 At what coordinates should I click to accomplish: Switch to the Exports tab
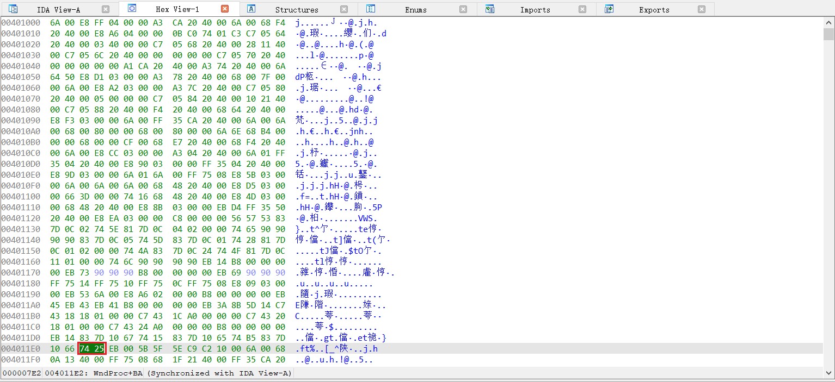coord(654,9)
